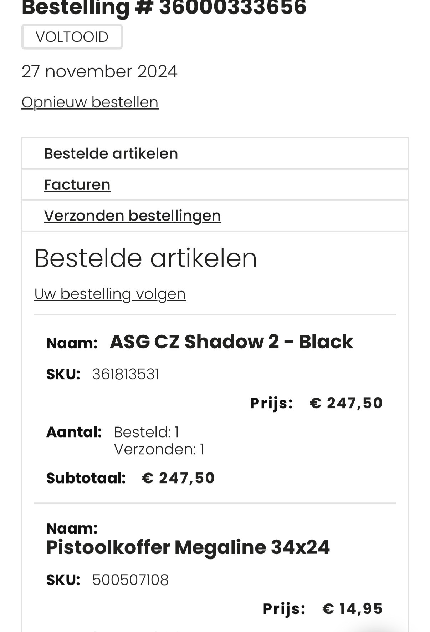Follow the Uw bestelling volgen link
The image size is (430, 632).
click(x=110, y=294)
